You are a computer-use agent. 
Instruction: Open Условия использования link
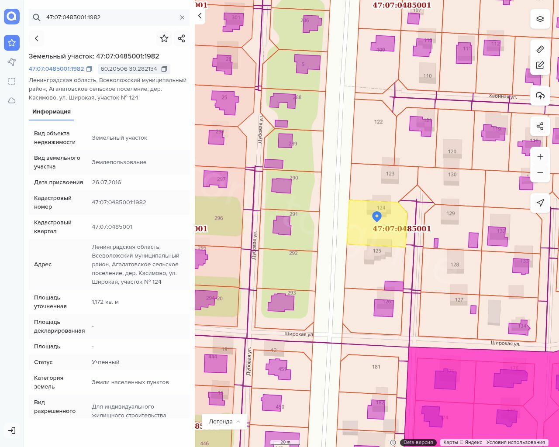515,442
